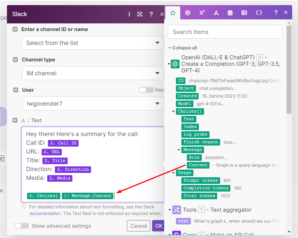Open the Date functions calendar tab
Image resolution: width=298 pixels, height=238 pixels.
tap(230, 12)
